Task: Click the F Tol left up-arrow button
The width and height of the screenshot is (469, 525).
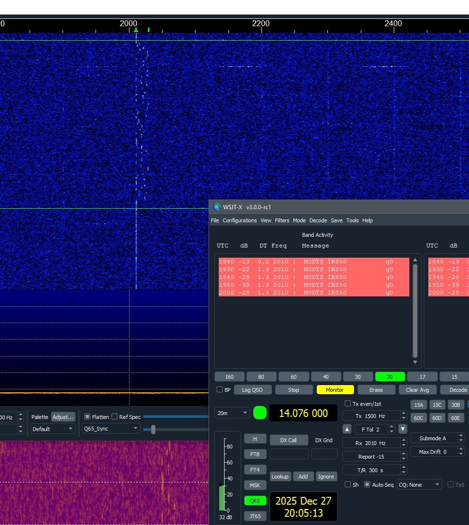Action: click(347, 429)
